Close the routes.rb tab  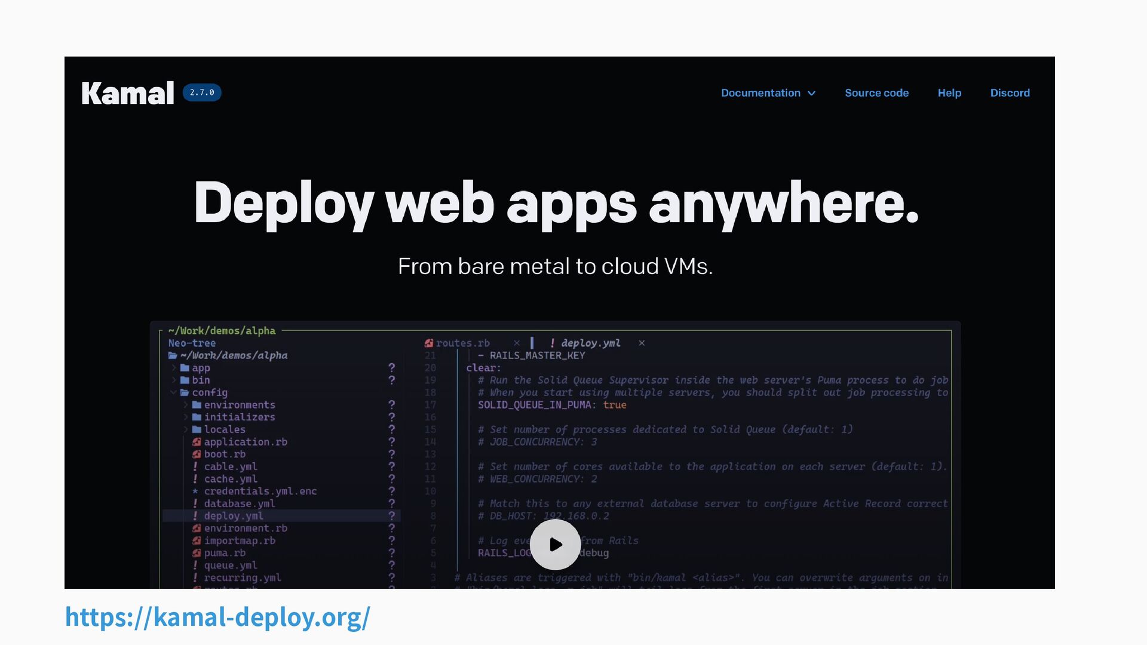[x=517, y=343]
